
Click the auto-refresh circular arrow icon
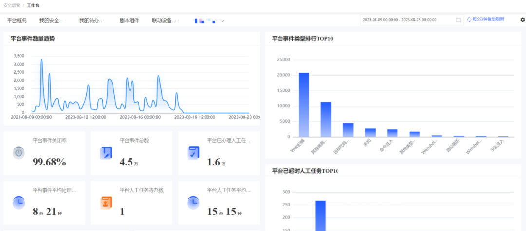(469, 20)
